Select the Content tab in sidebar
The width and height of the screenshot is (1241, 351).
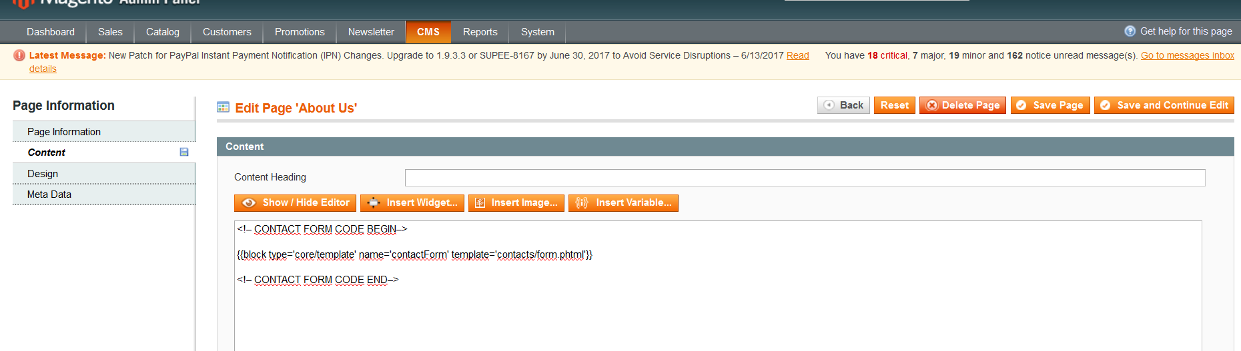[x=104, y=153]
